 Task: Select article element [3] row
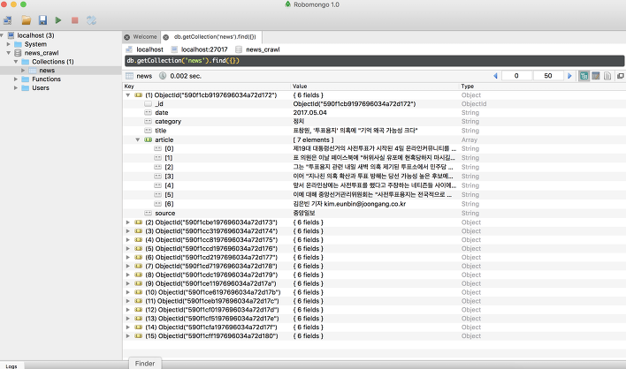pyautogui.click(x=374, y=177)
